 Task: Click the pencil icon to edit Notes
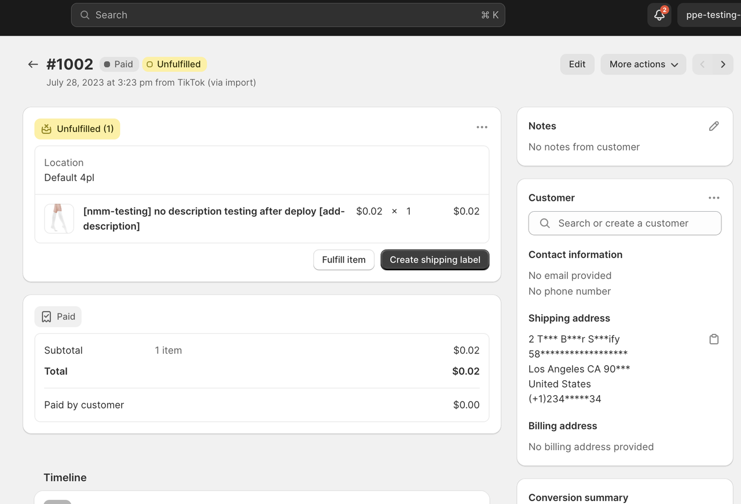714,126
